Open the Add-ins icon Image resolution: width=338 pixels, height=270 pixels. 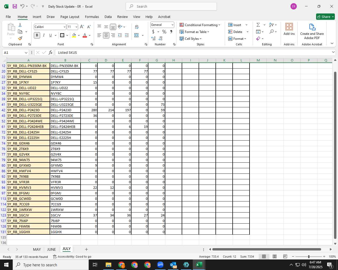pyautogui.click(x=289, y=29)
